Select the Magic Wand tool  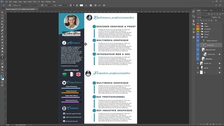click(2, 21)
